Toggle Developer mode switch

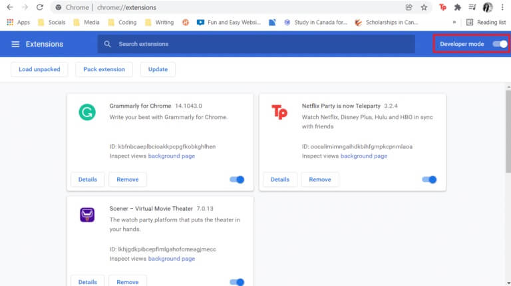[x=500, y=44]
